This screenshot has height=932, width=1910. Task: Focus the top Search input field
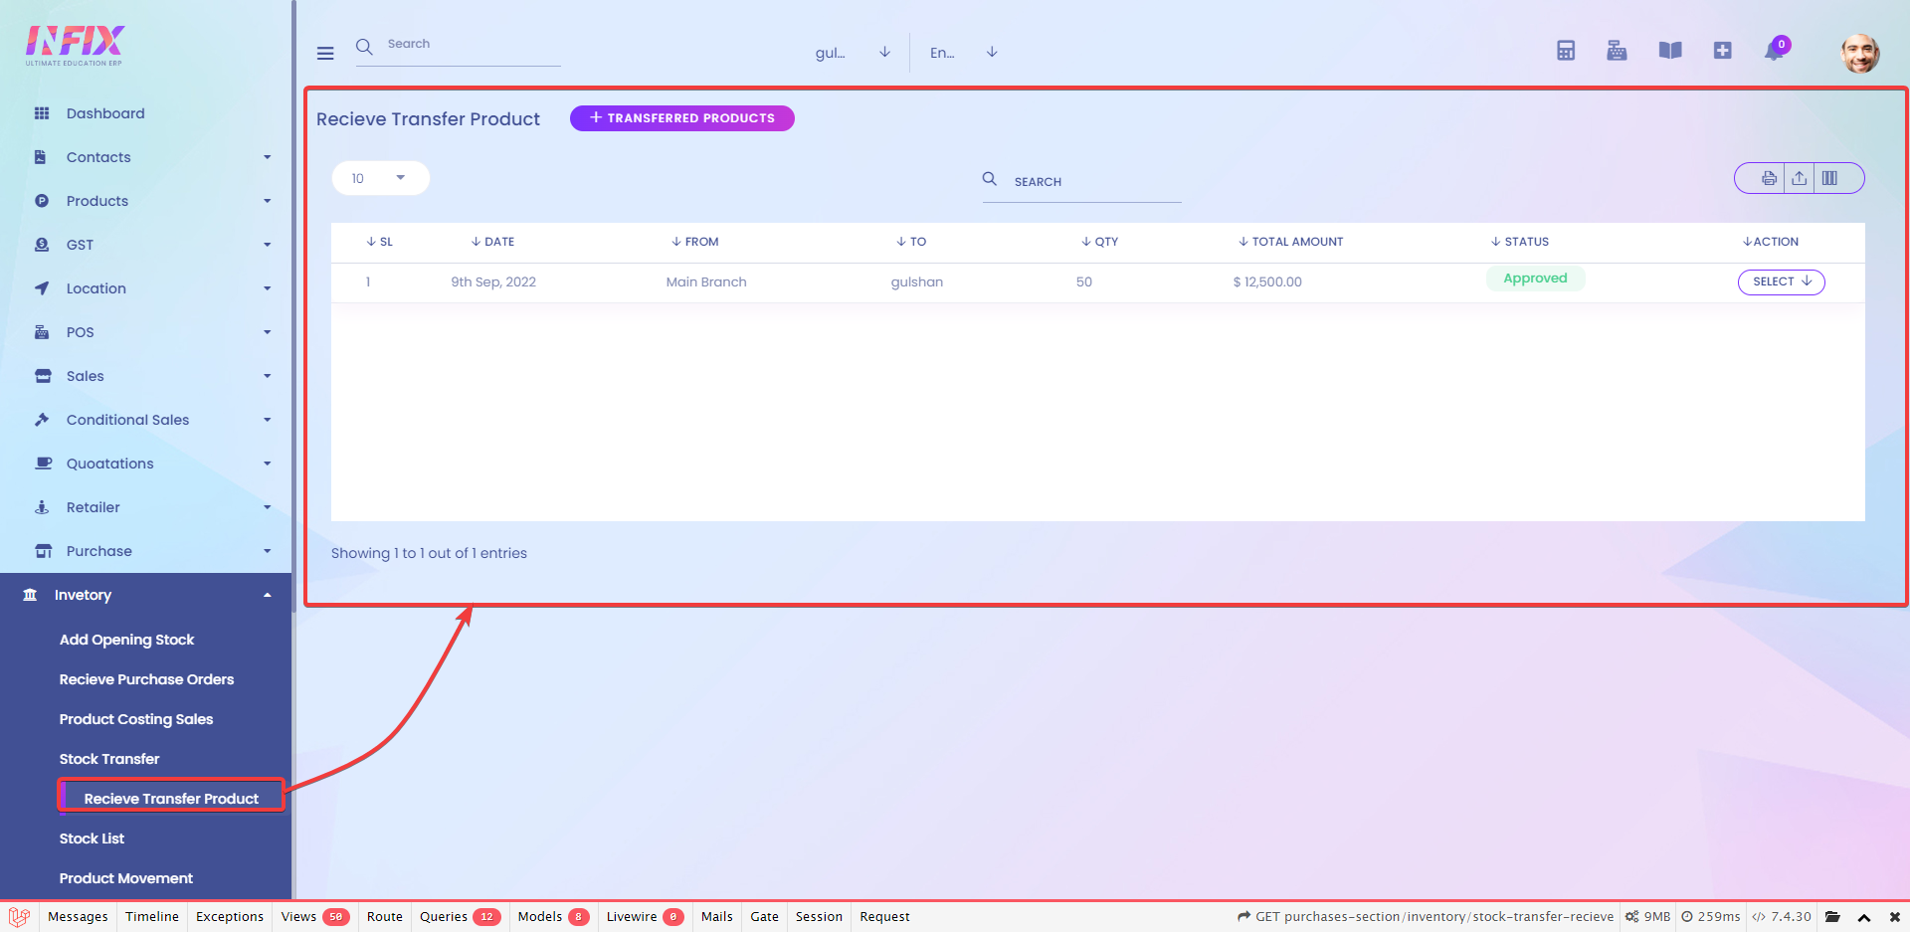(x=473, y=45)
